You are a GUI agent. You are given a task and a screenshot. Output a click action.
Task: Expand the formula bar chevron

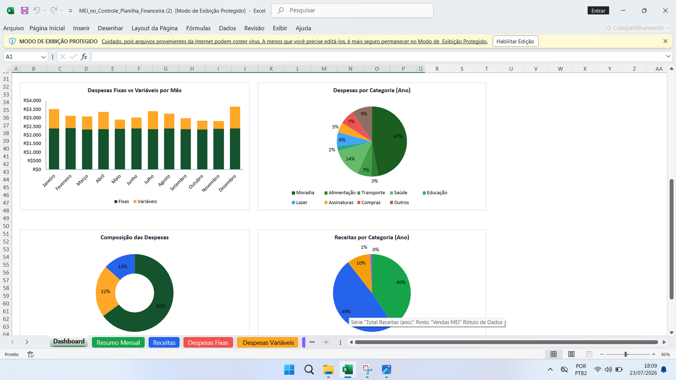[668, 57]
